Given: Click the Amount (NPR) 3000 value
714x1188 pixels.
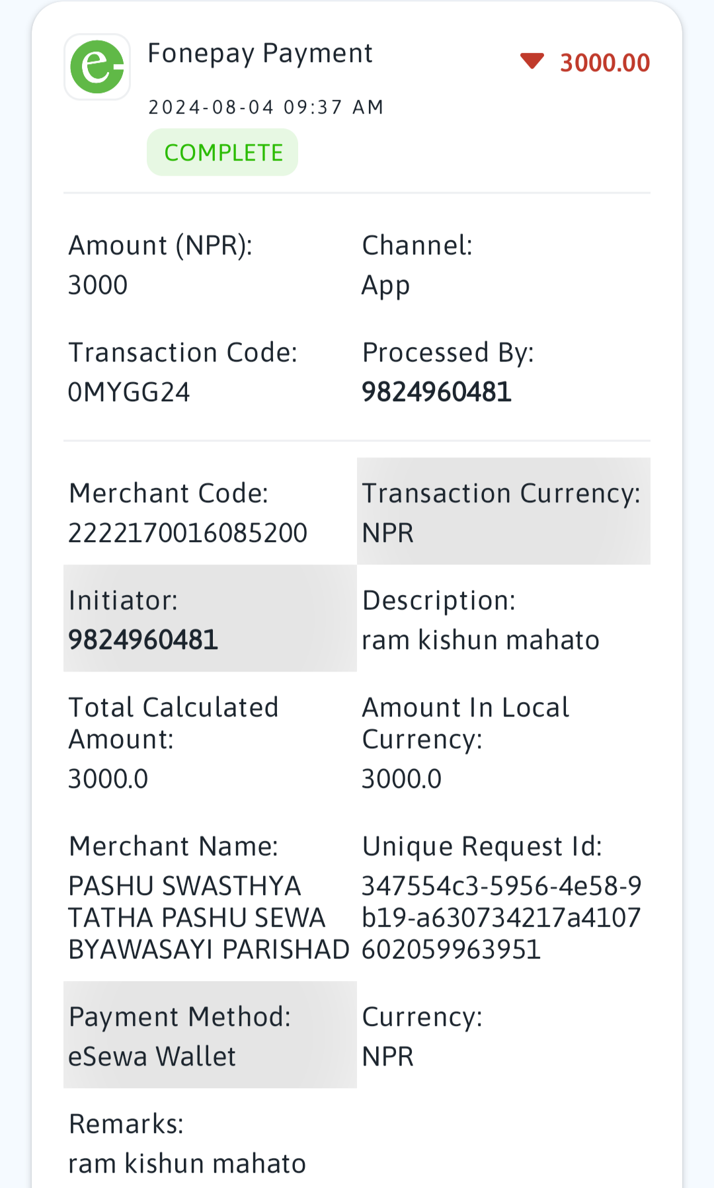Looking at the screenshot, I should point(98,285).
